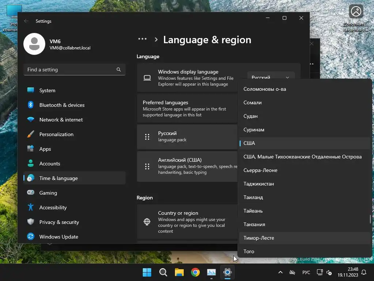Click the Find a setting search box

pyautogui.click(x=75, y=70)
